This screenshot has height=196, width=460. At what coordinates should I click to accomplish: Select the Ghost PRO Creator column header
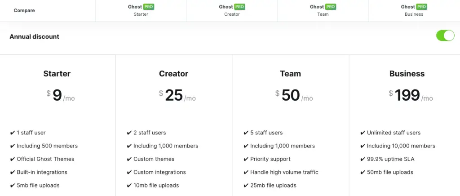pyautogui.click(x=232, y=10)
